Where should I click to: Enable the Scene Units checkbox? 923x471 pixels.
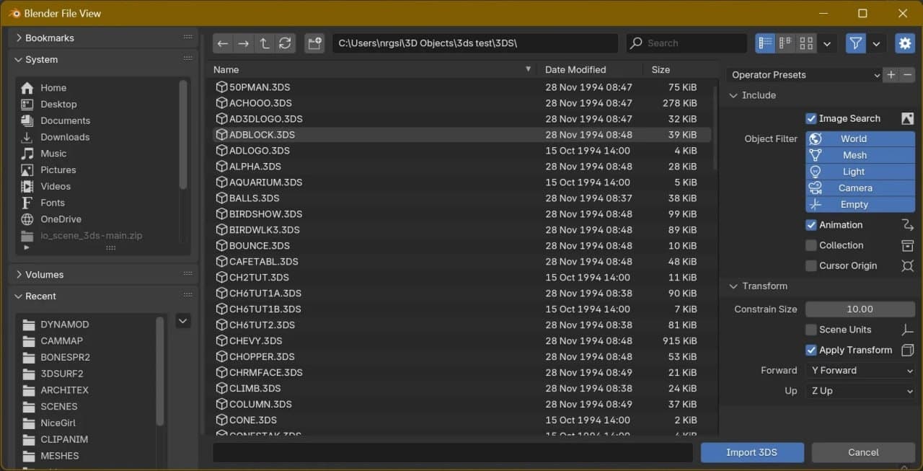pos(811,330)
